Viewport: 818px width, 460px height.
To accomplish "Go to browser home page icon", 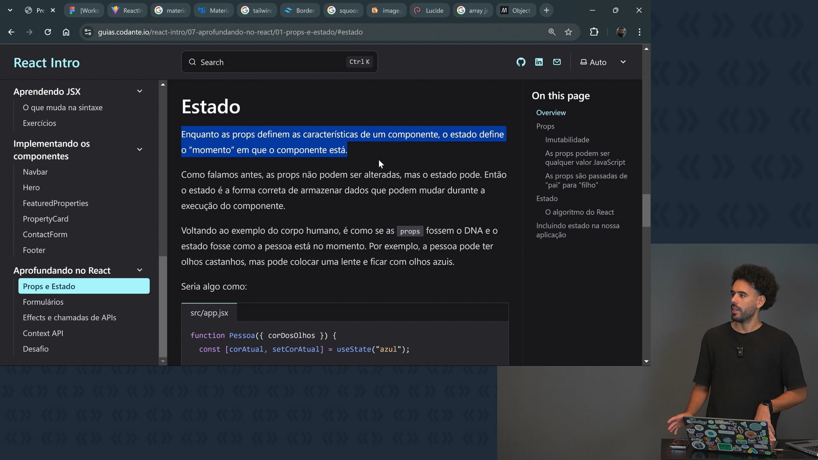I will 66,32.
